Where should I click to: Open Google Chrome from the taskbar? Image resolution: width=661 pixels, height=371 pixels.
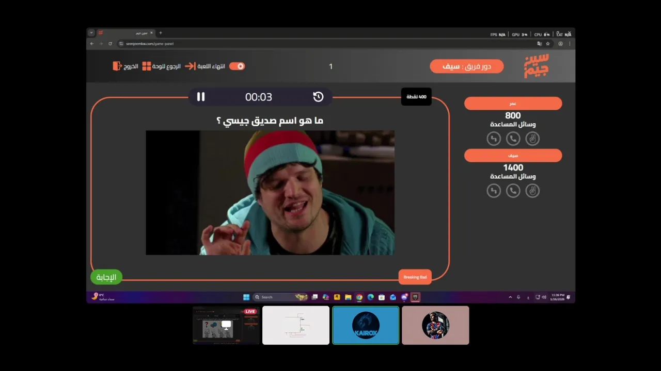pyautogui.click(x=359, y=297)
